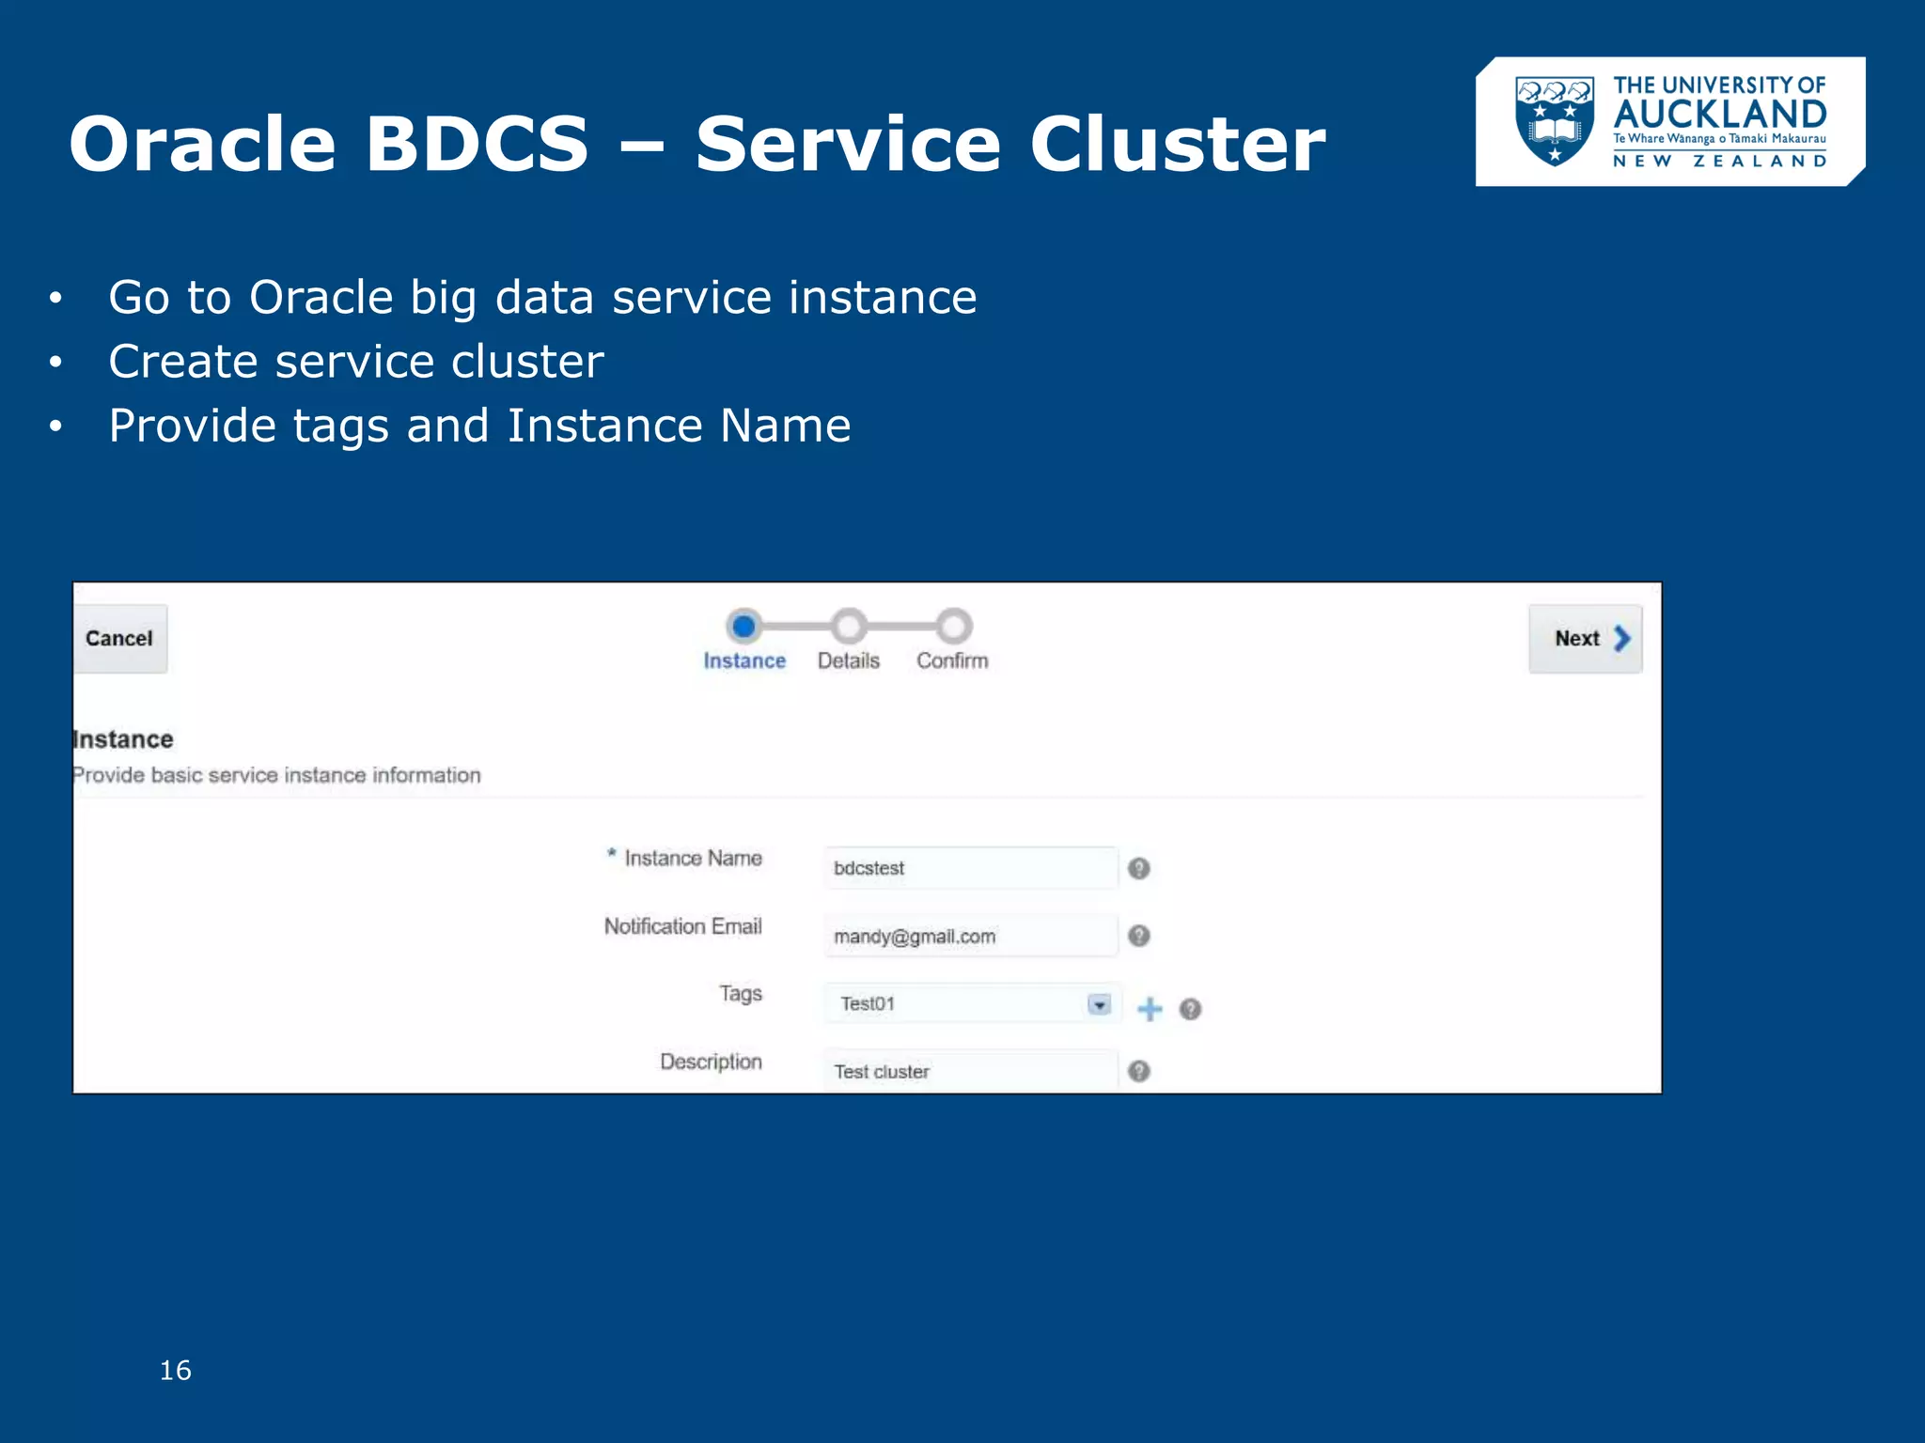Switch to the Details step label
Image resolution: width=1925 pixels, height=1443 pixels.
tap(849, 661)
